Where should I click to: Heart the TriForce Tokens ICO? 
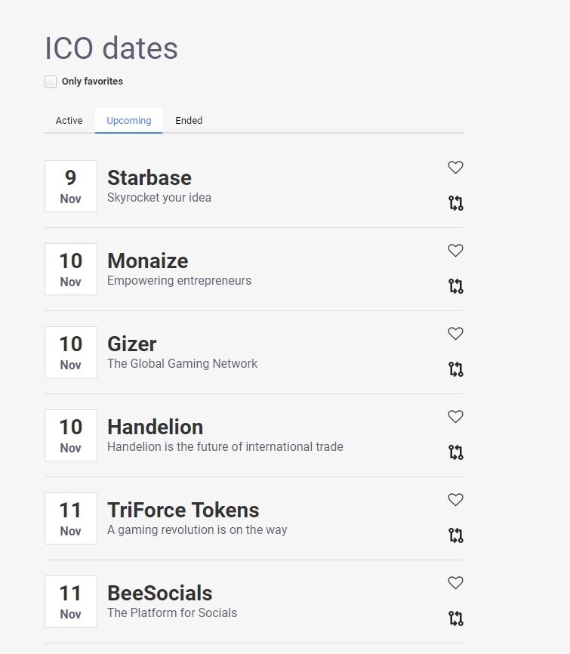pos(455,500)
